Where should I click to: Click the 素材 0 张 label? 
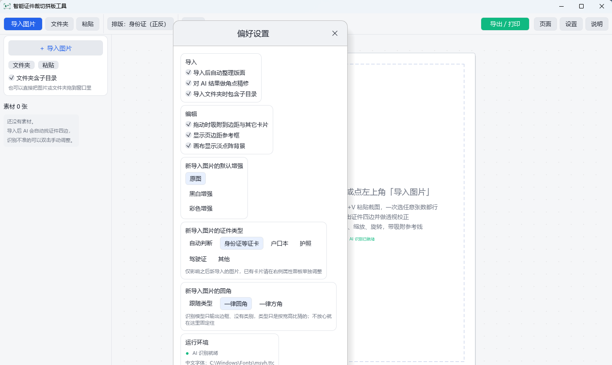(x=16, y=106)
